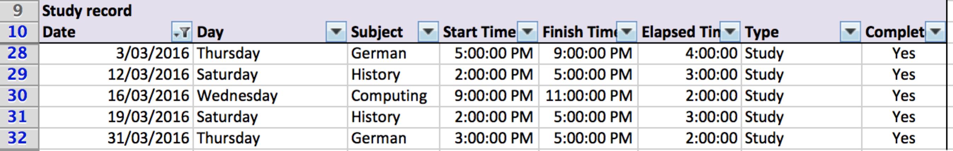Select row 28 header
Image resolution: width=953 pixels, height=151 pixels.
point(18,53)
